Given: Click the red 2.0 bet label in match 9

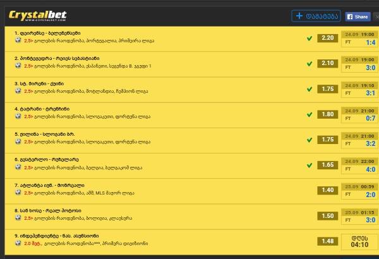Looking at the screenshot, I should coord(33,243).
